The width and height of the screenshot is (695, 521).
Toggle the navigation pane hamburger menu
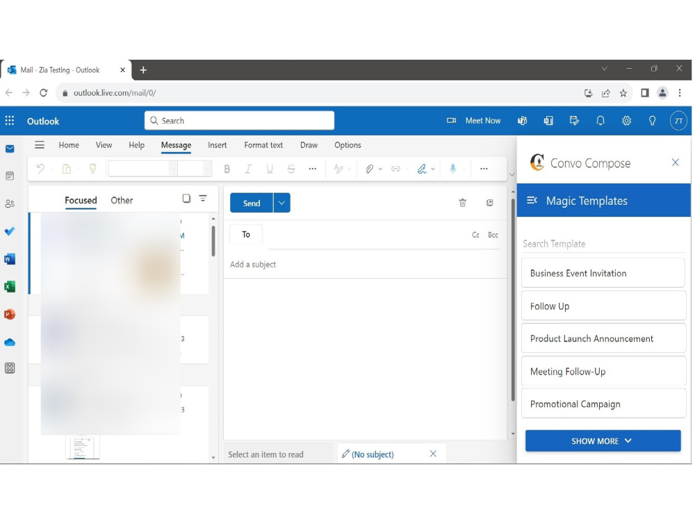40,145
